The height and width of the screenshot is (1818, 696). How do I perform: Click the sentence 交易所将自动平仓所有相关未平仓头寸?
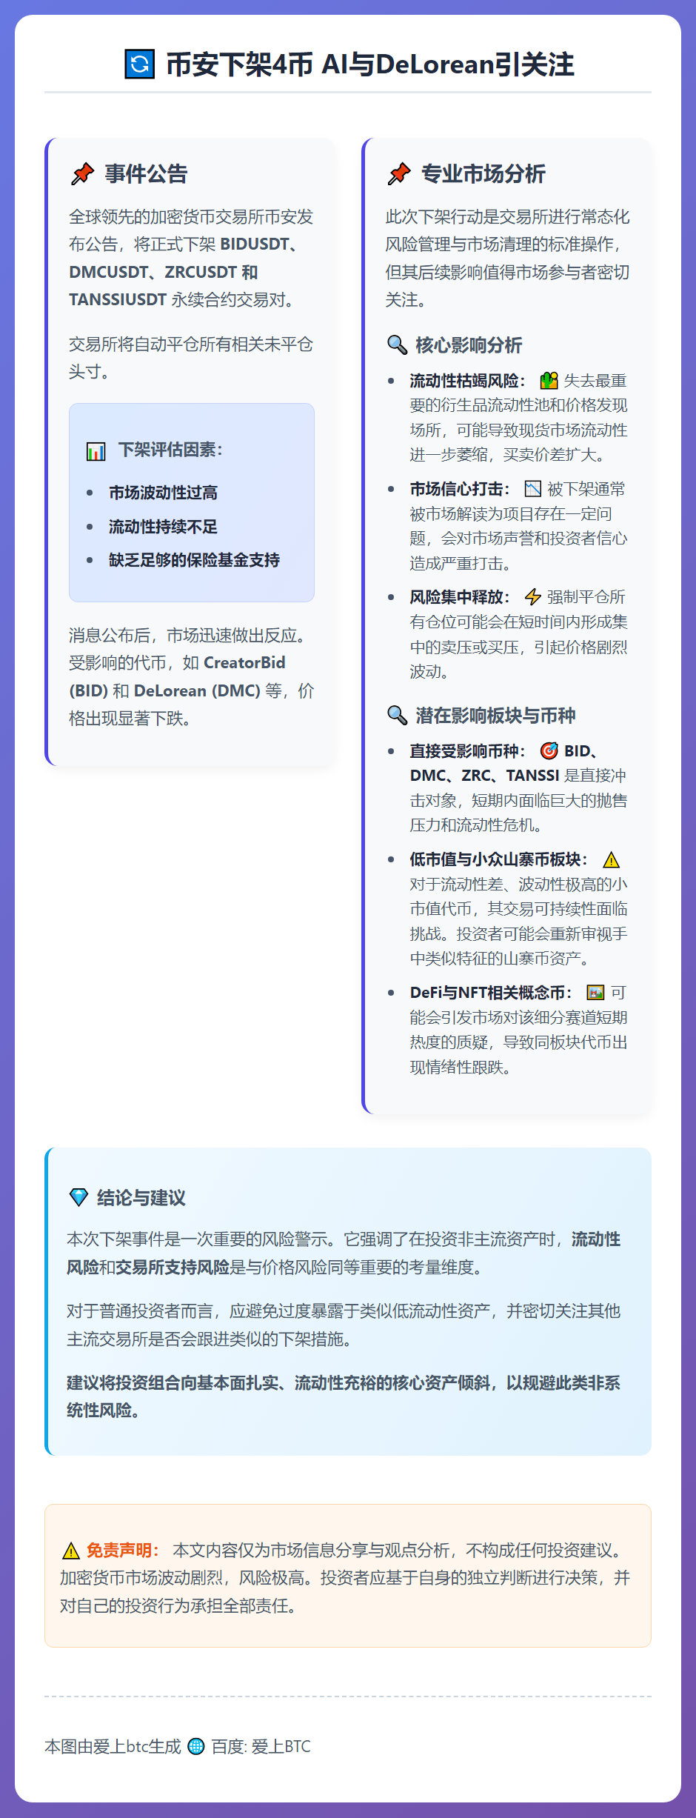pyautogui.click(x=191, y=358)
